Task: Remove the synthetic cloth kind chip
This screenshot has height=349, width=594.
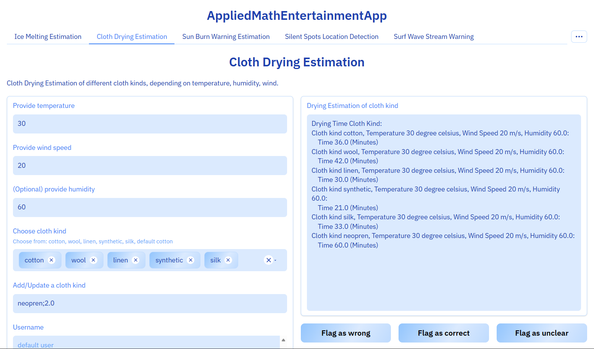Action: pos(190,260)
